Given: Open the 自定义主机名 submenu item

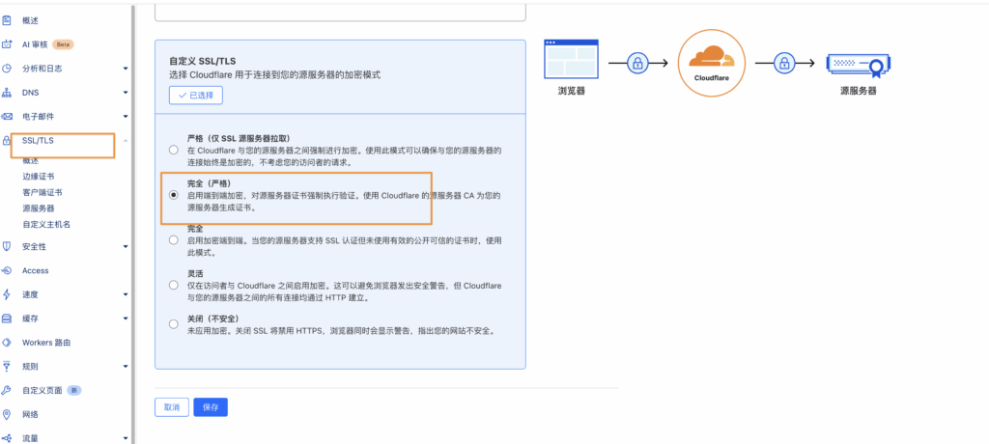Looking at the screenshot, I should [x=46, y=224].
